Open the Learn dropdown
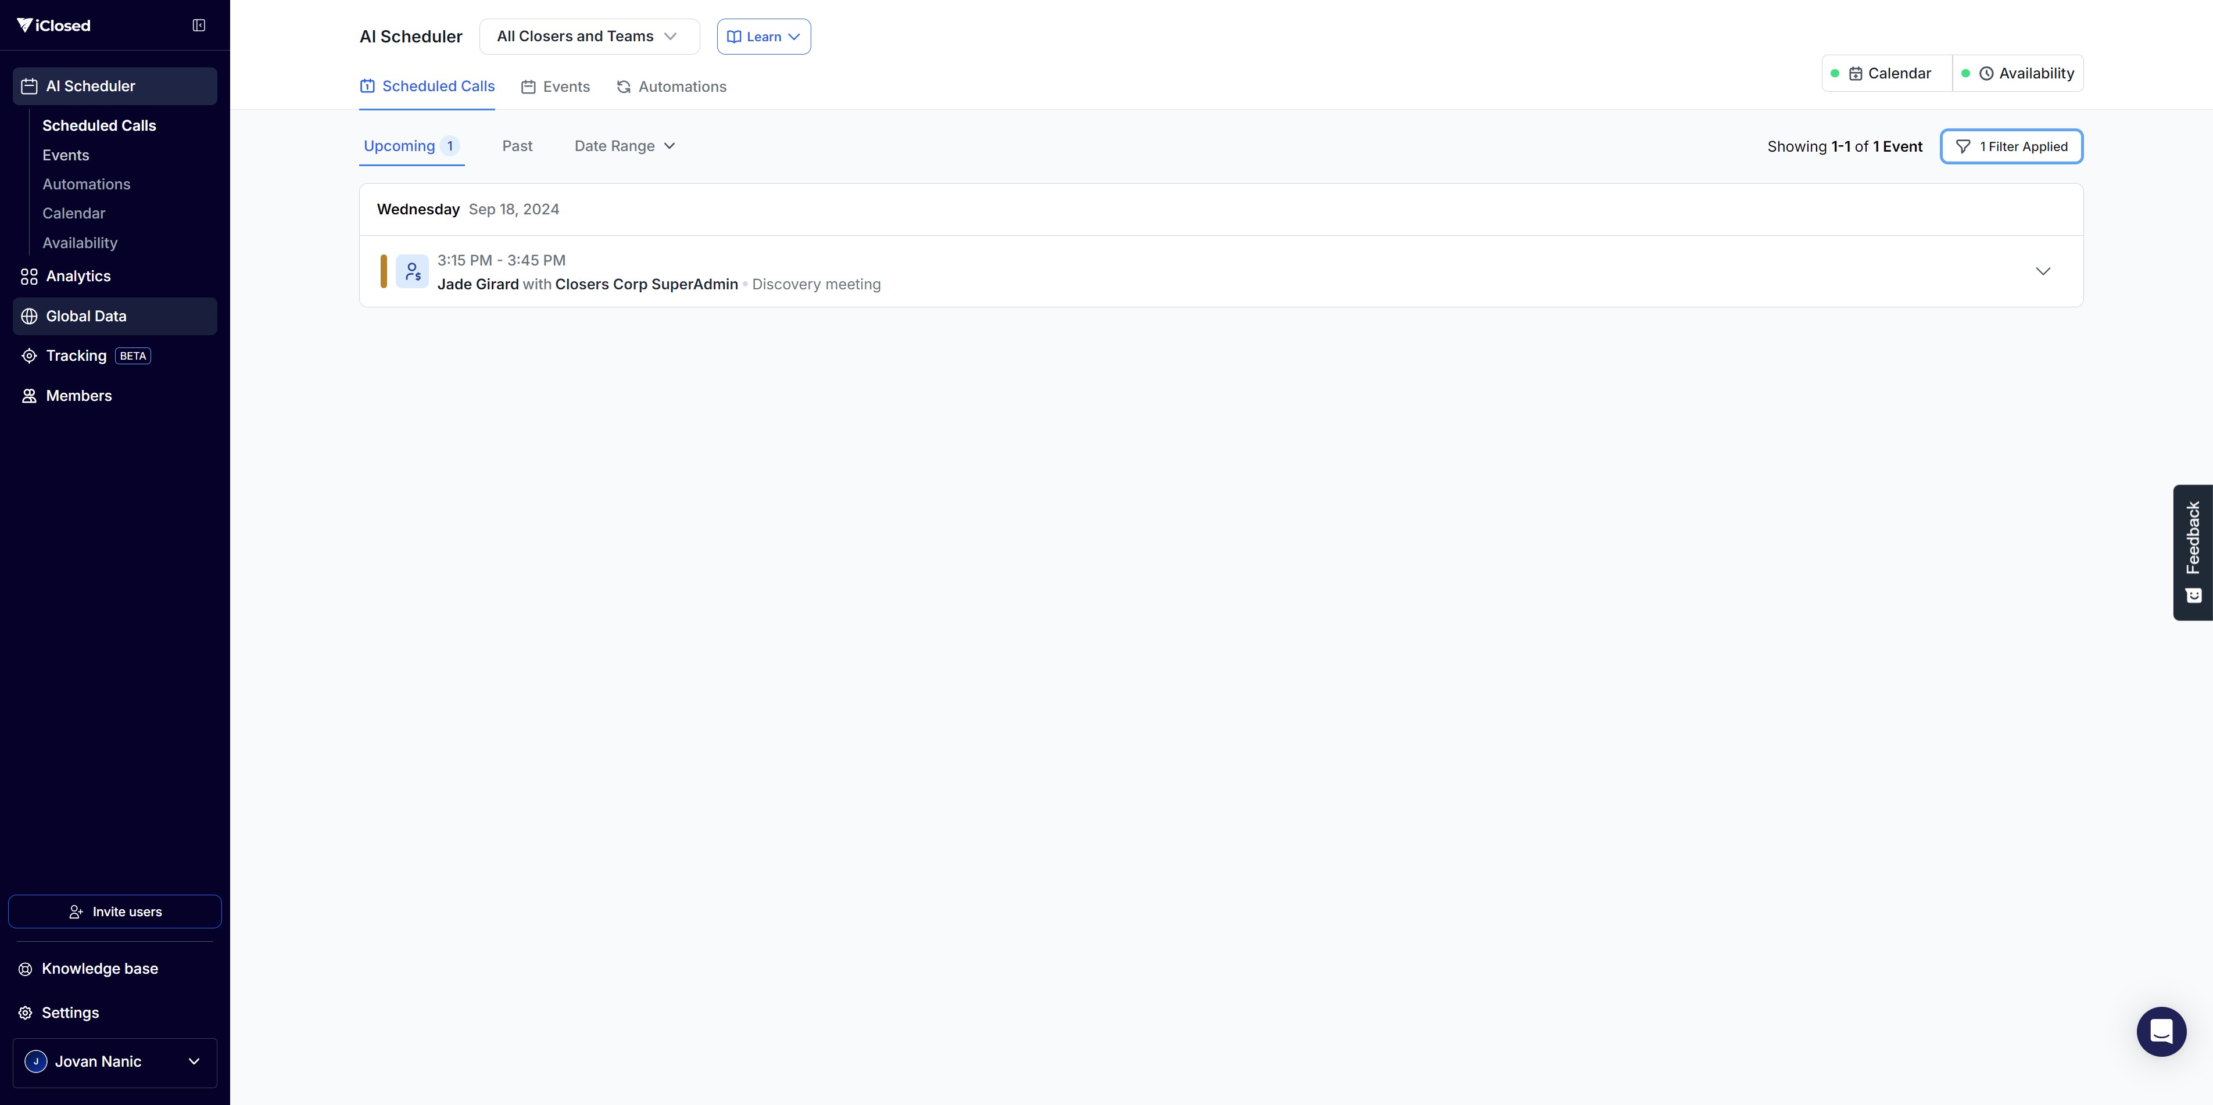2213x1105 pixels. (763, 37)
